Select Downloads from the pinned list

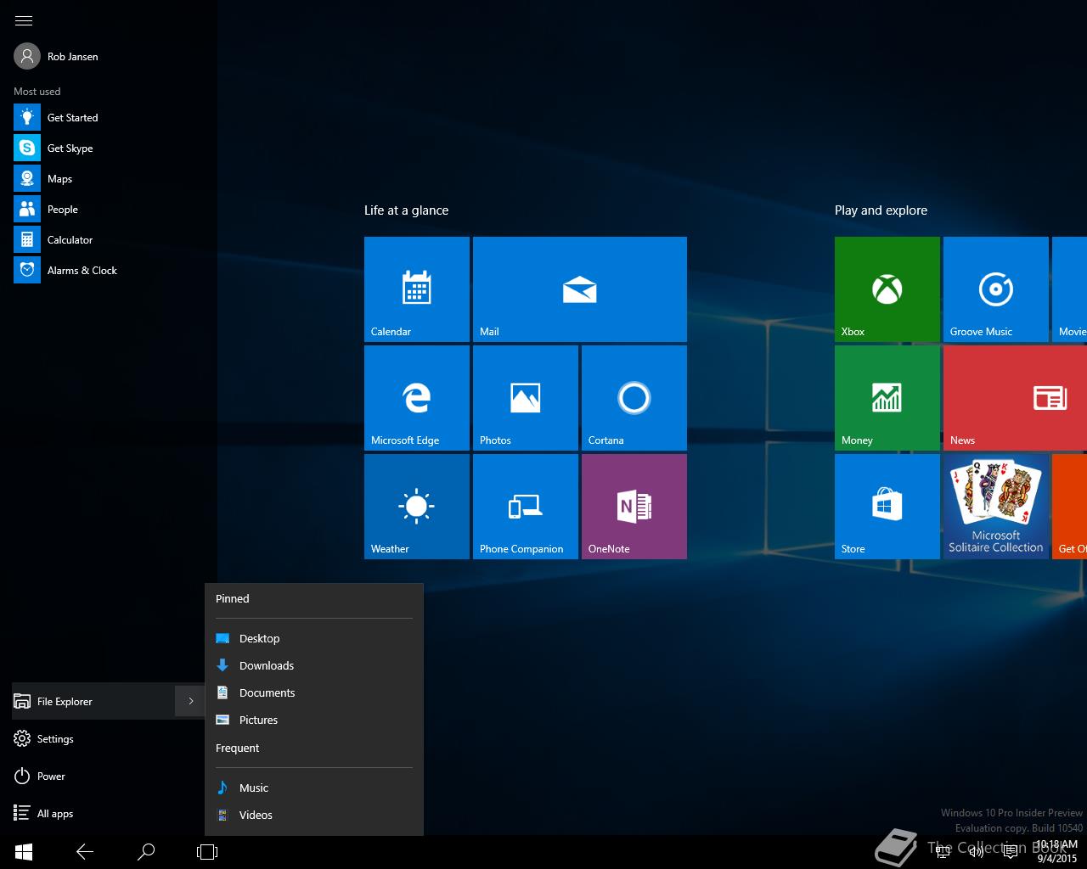pyautogui.click(x=266, y=665)
